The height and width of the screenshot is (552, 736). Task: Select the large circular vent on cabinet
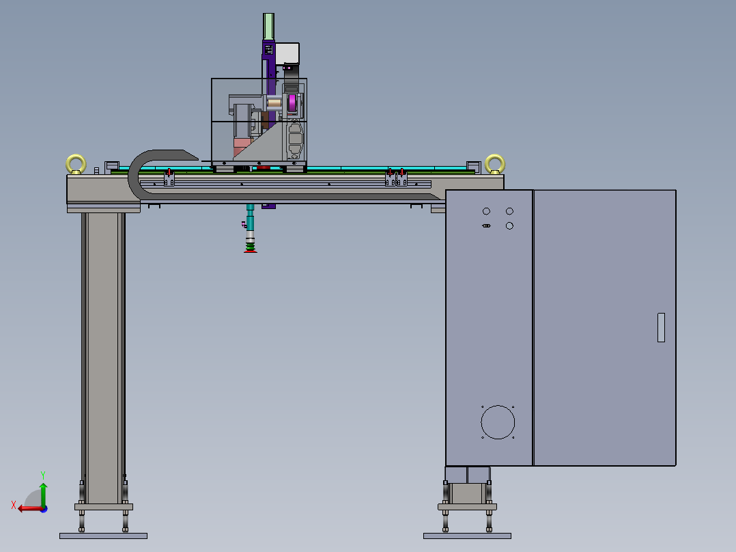pos(497,422)
